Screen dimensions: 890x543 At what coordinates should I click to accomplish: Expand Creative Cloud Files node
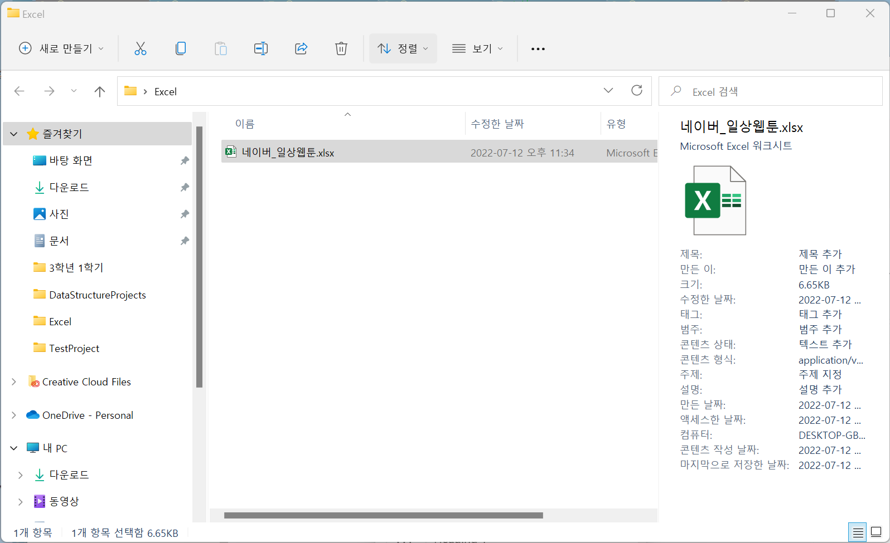coord(14,382)
